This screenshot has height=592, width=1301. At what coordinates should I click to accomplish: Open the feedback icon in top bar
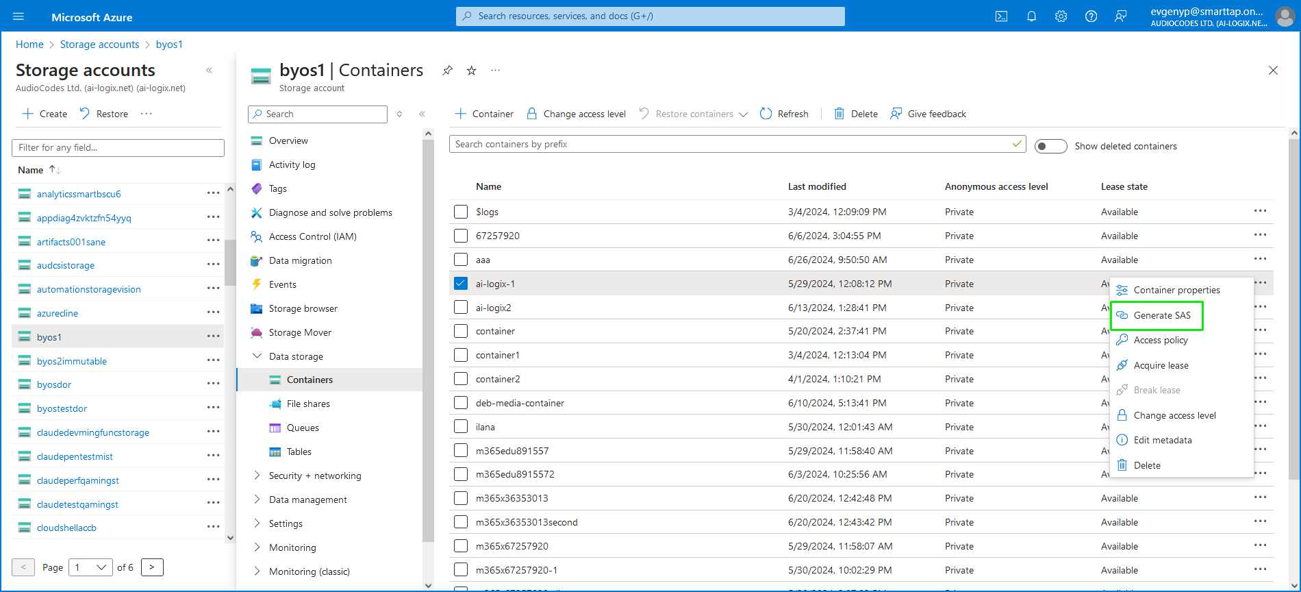1121,16
